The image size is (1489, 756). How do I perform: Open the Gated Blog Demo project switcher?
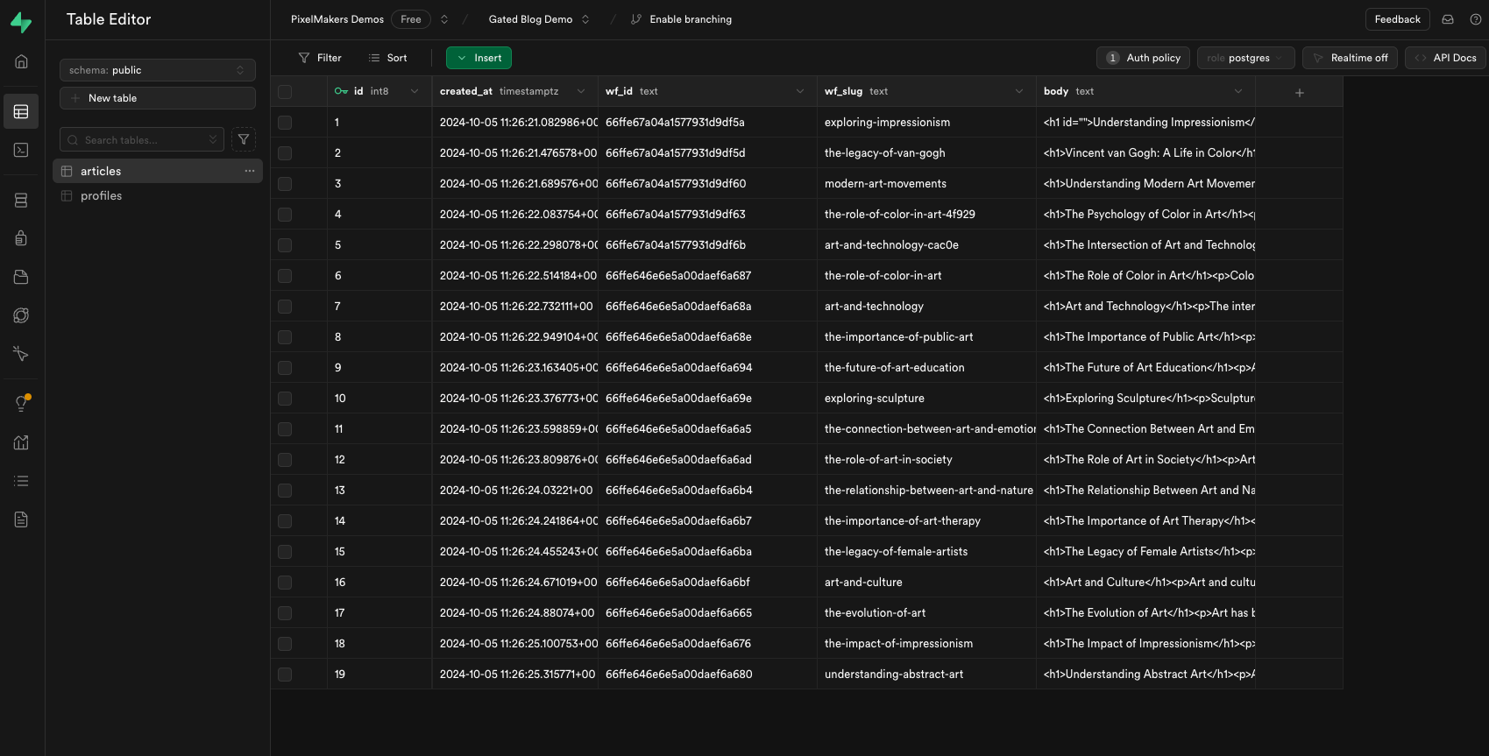pos(585,19)
